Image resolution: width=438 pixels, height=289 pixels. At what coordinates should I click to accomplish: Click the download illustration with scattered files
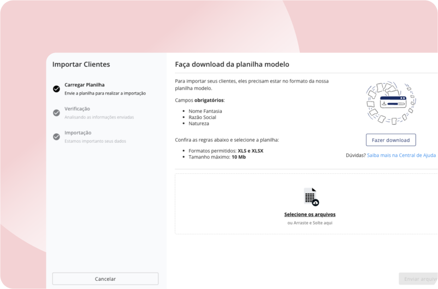coord(390,102)
